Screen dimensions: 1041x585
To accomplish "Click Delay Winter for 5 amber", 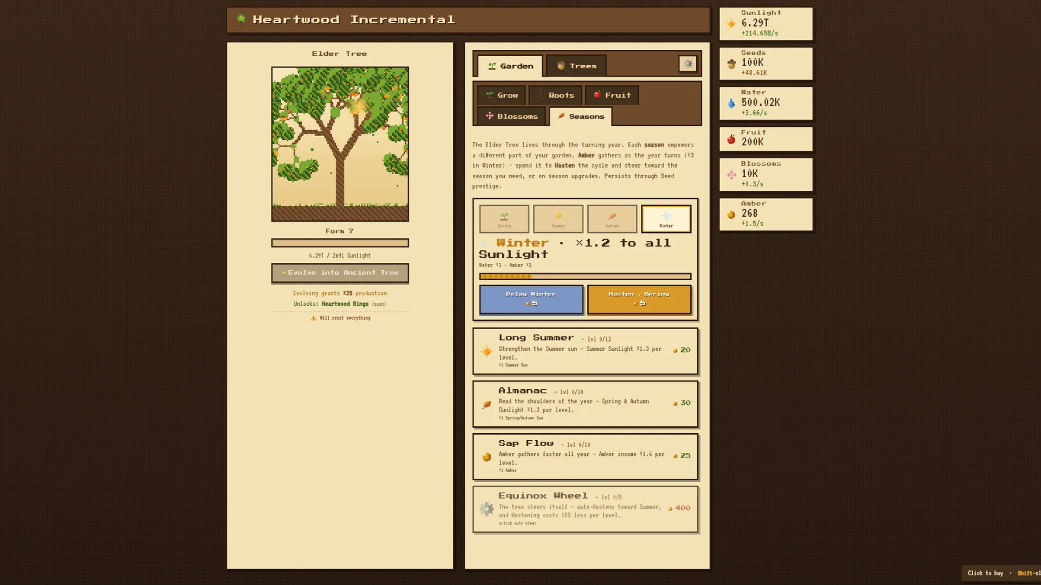I will pyautogui.click(x=531, y=299).
